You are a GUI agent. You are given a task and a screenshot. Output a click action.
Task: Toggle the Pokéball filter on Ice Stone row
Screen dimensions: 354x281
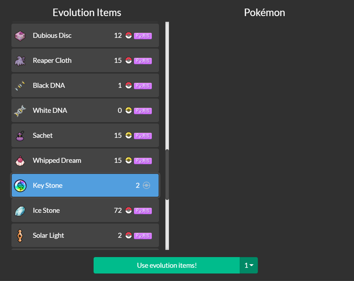coord(128,211)
